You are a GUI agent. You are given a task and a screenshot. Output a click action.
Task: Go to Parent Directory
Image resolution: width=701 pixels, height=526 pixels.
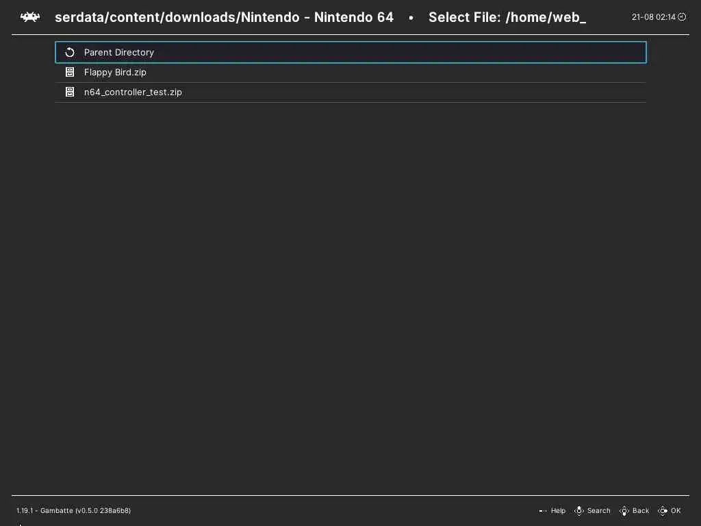tap(350, 52)
